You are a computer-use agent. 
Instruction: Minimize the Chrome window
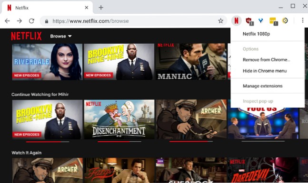tap(281, 8)
